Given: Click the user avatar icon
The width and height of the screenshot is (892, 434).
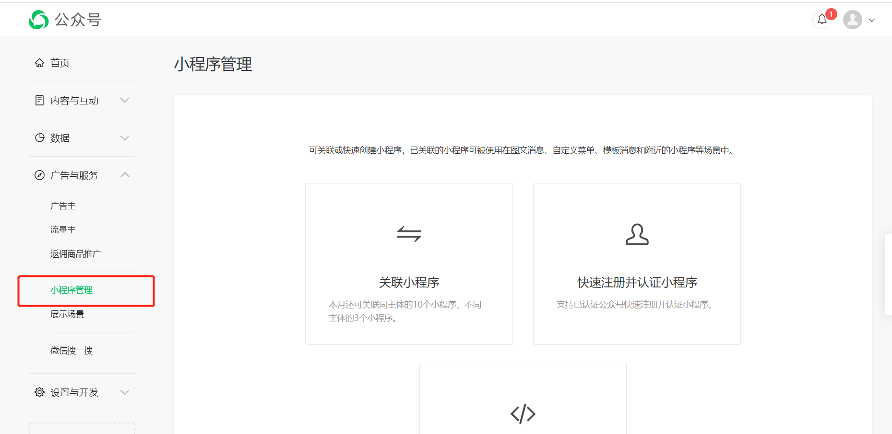Looking at the screenshot, I should [853, 20].
